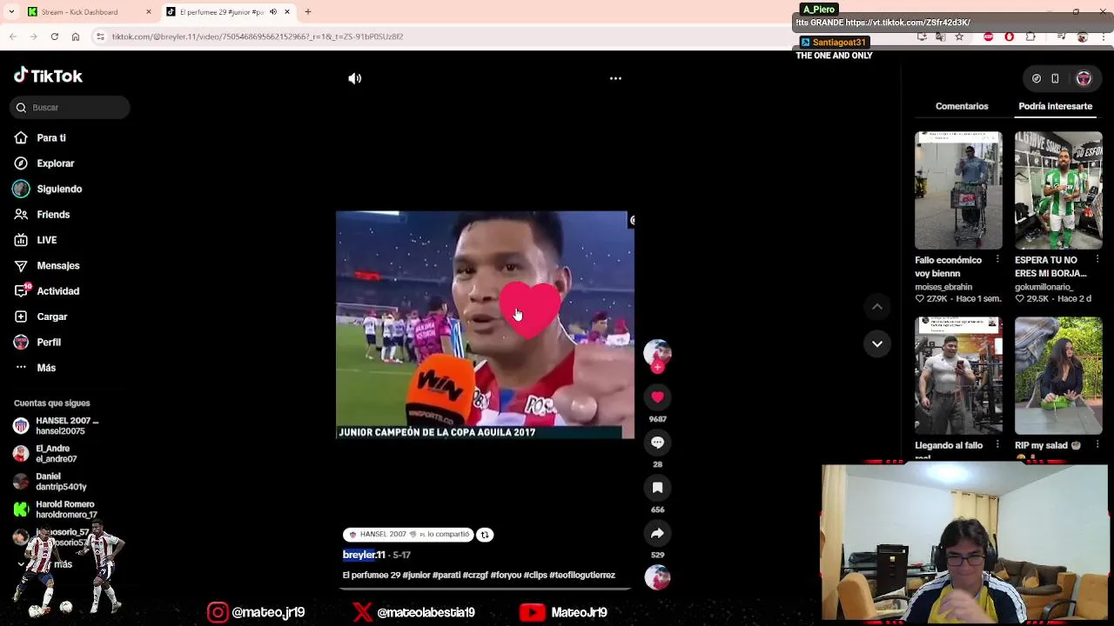Open the spinning sound disc icon
1114x626 pixels.
coord(657,577)
